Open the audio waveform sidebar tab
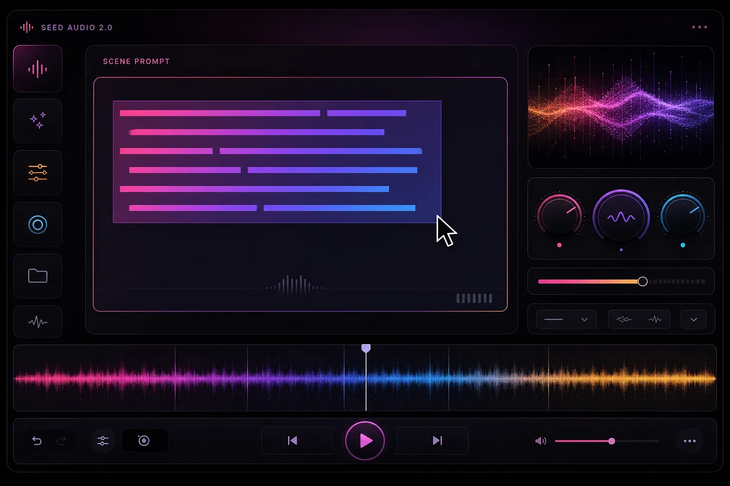This screenshot has width=730, height=486. pos(38,69)
